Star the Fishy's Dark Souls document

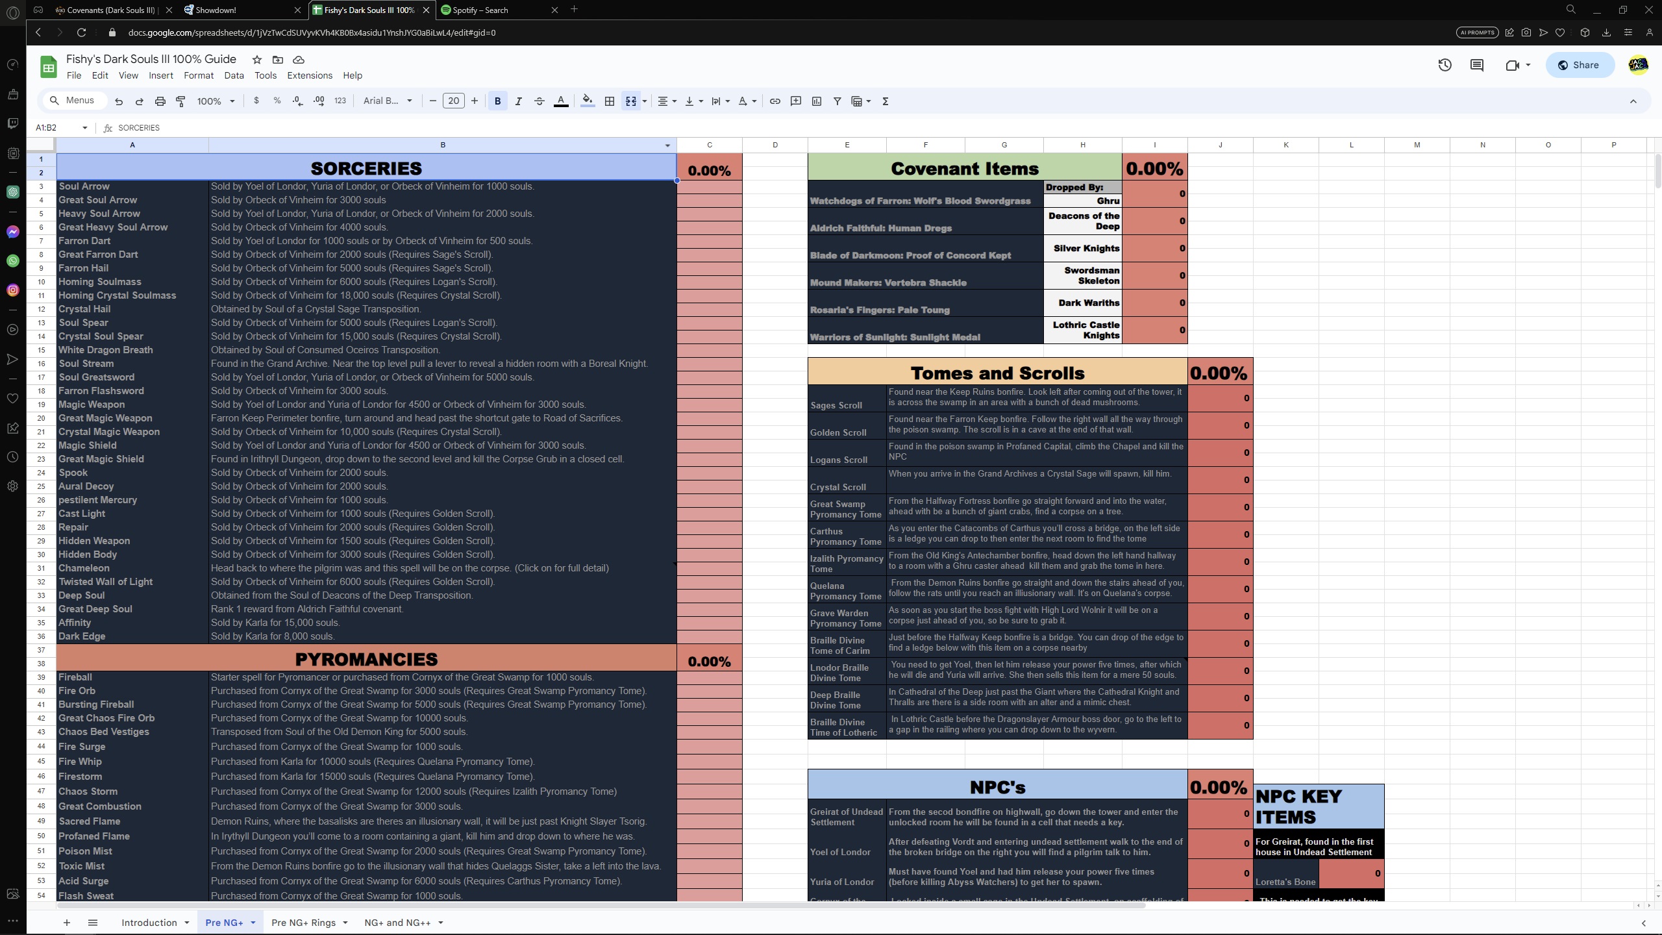(x=257, y=60)
